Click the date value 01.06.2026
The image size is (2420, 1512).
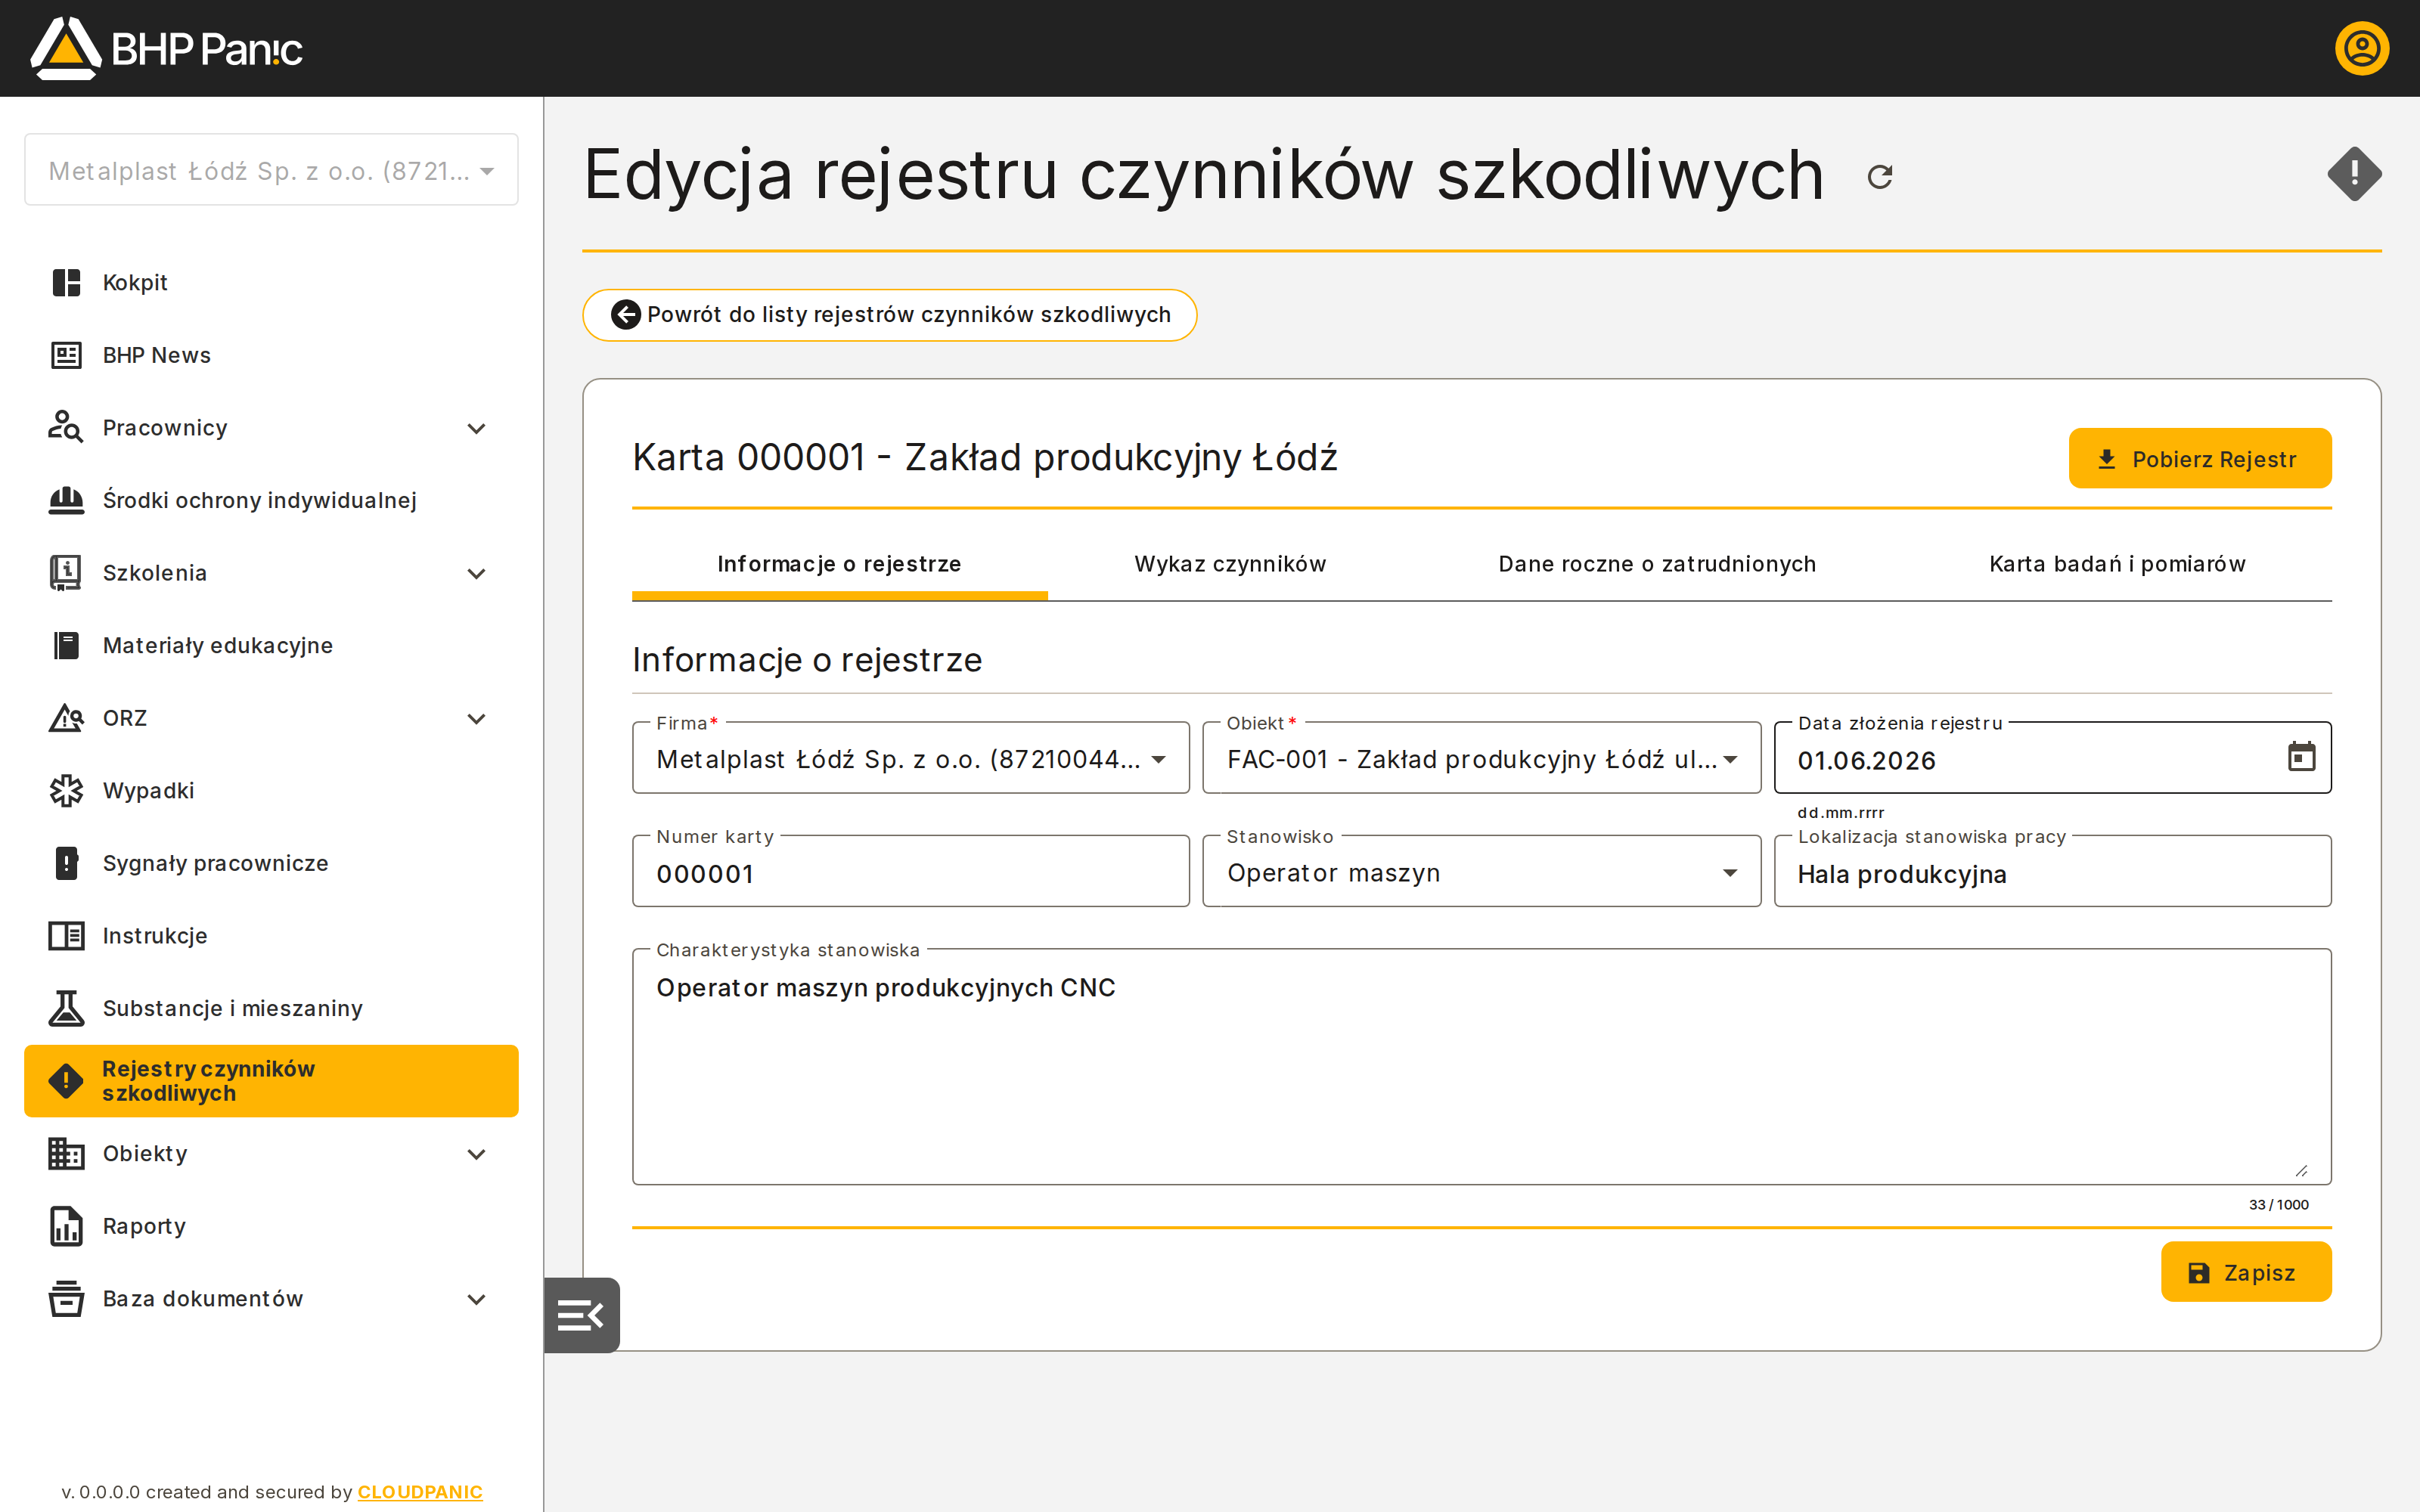click(x=1866, y=761)
